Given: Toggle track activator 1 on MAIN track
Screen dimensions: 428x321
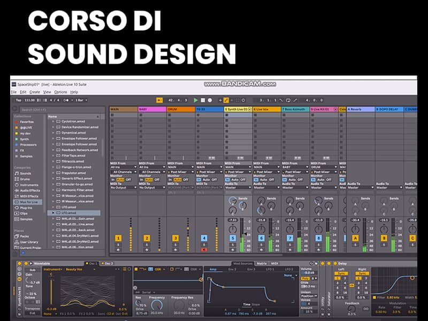Looking at the screenshot, I should point(118,238).
